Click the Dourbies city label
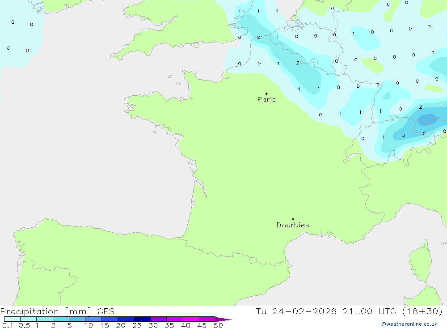Image resolution: width=447 pixels, height=328 pixels. click(x=293, y=225)
